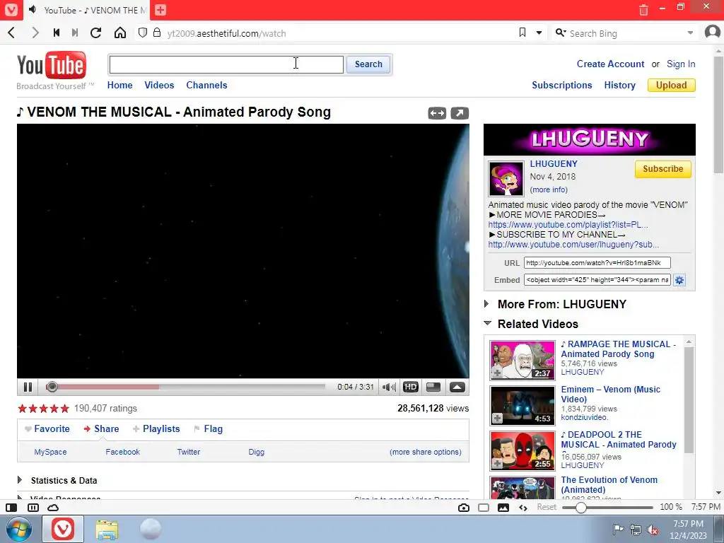Pop out the video player
Viewport: 724px width, 543px height.
[x=460, y=113]
